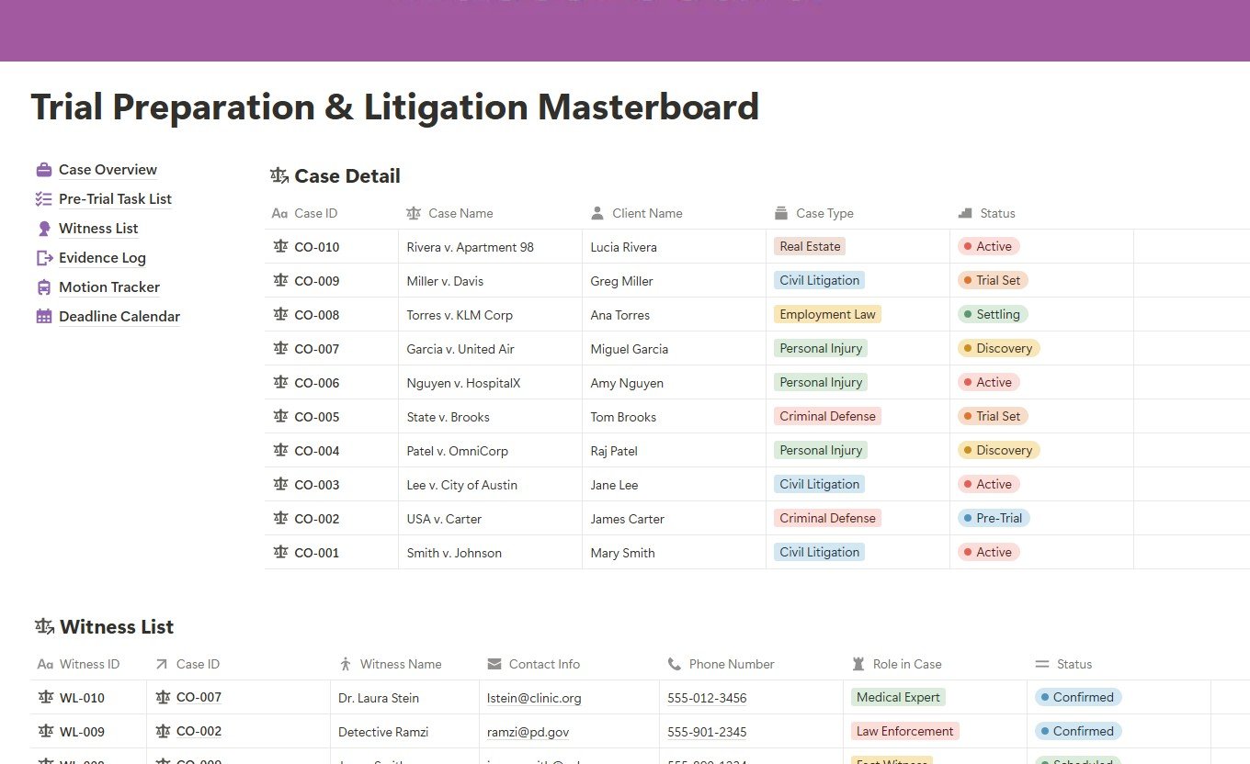Click the witness name "Detective Ramzi"

tap(383, 732)
